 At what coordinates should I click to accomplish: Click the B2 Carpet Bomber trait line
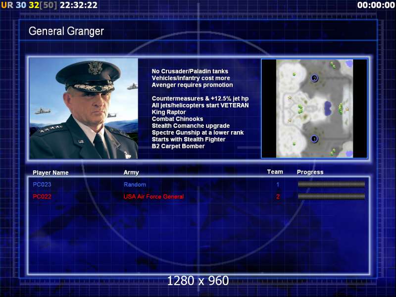click(x=178, y=146)
